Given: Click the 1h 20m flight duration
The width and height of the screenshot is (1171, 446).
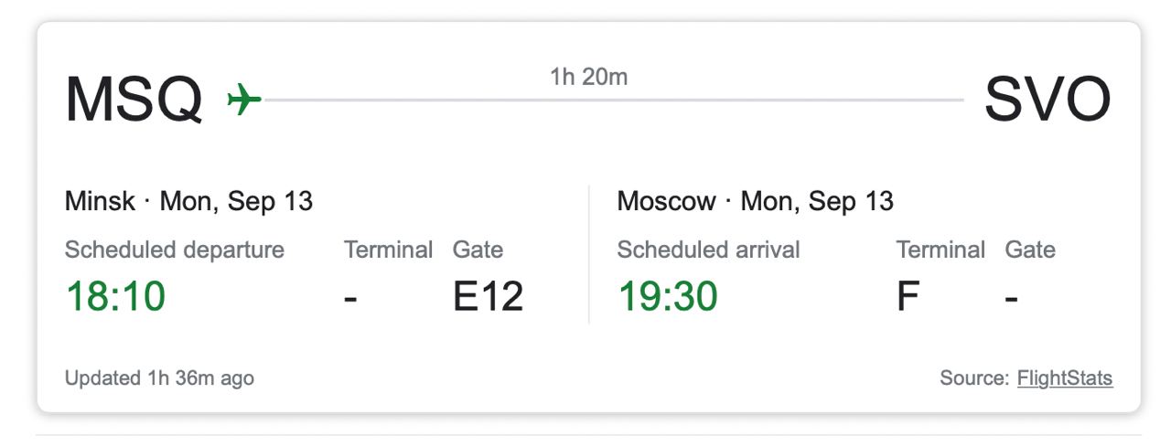Looking at the screenshot, I should pos(588,77).
